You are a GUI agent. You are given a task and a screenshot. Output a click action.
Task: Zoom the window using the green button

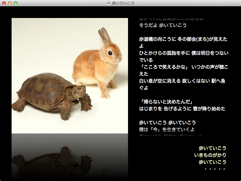pyautogui.click(x=16, y=3)
